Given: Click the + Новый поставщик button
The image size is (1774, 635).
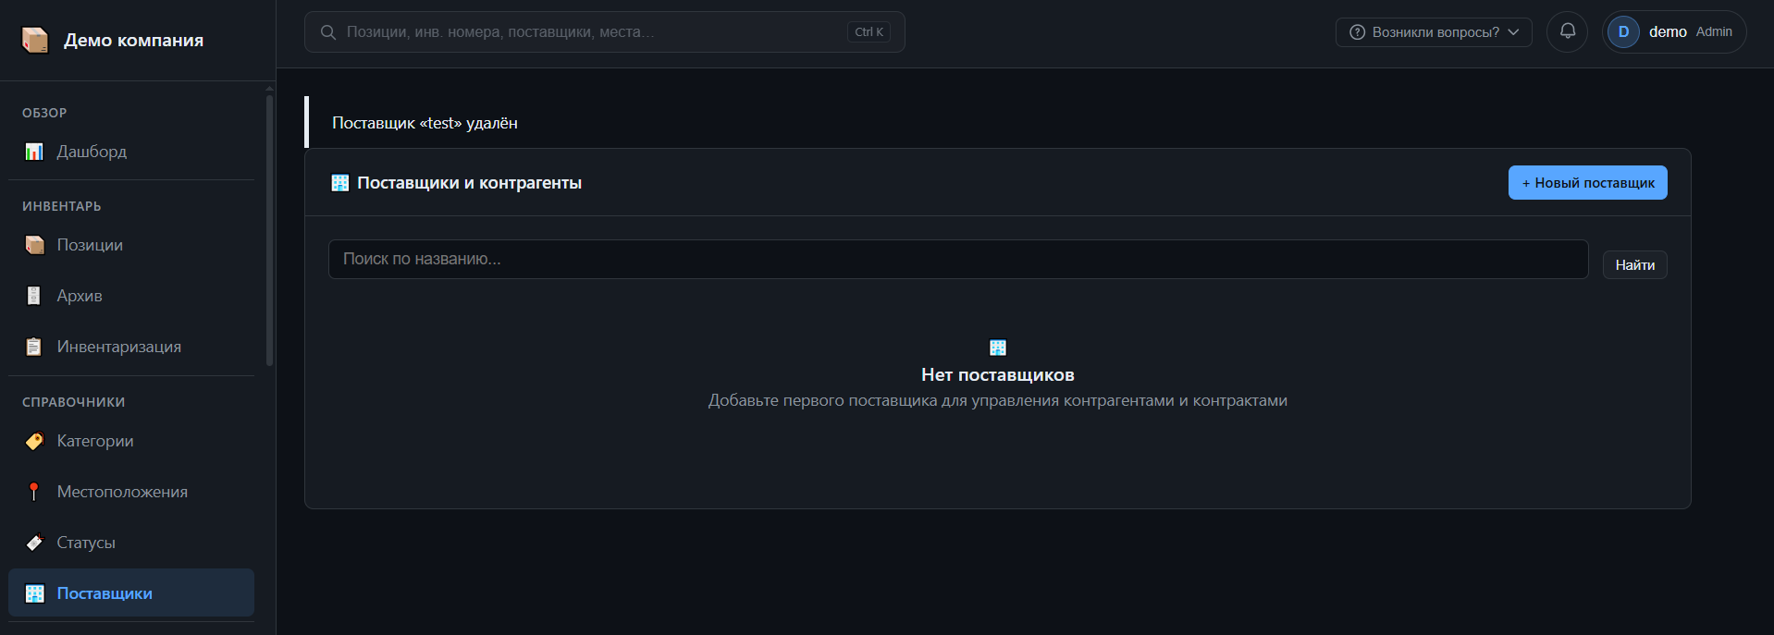Looking at the screenshot, I should [1588, 182].
